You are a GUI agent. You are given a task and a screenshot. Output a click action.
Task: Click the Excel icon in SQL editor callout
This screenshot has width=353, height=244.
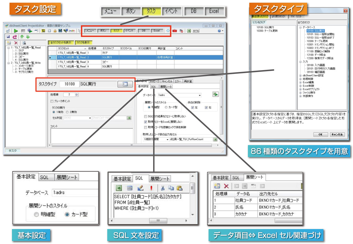[119, 188]
